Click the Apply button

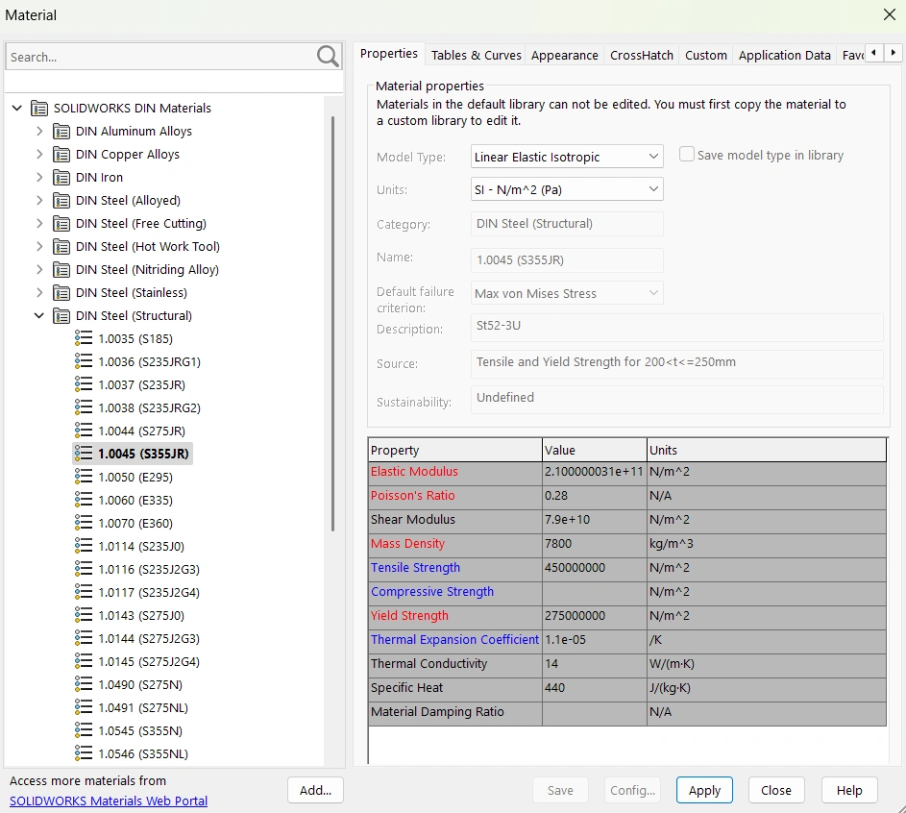tap(704, 790)
